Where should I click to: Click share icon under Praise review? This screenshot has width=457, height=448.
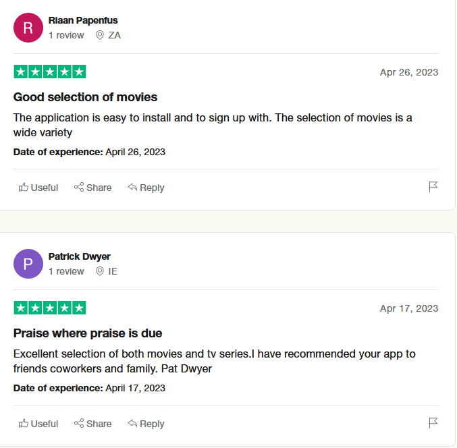coord(79,423)
